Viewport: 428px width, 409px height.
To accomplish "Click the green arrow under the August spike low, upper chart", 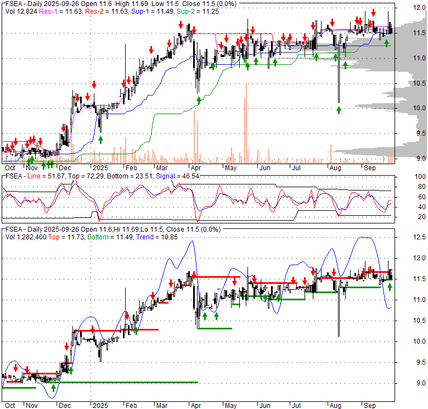I will 339,110.
